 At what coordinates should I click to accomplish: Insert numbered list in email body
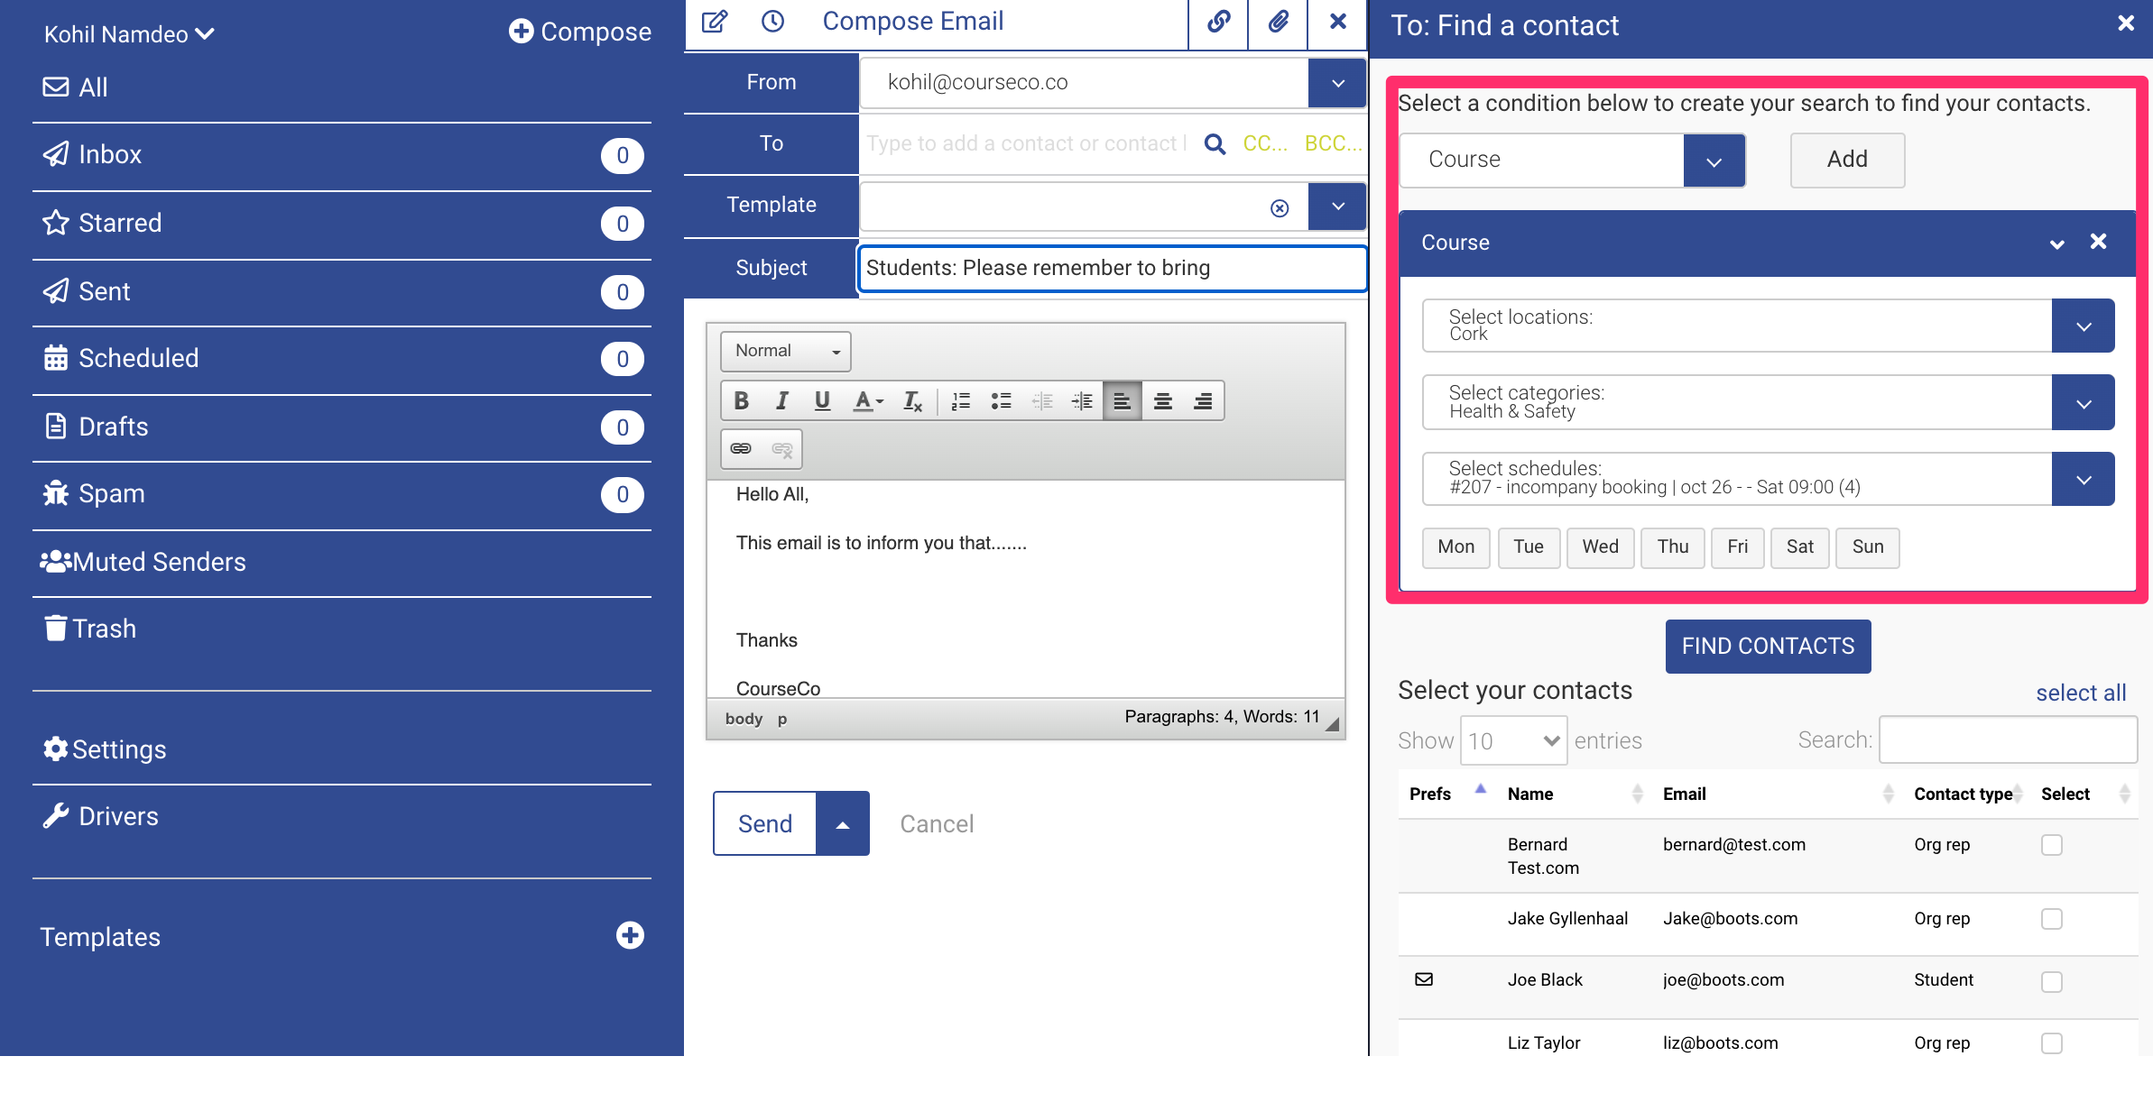[961, 400]
